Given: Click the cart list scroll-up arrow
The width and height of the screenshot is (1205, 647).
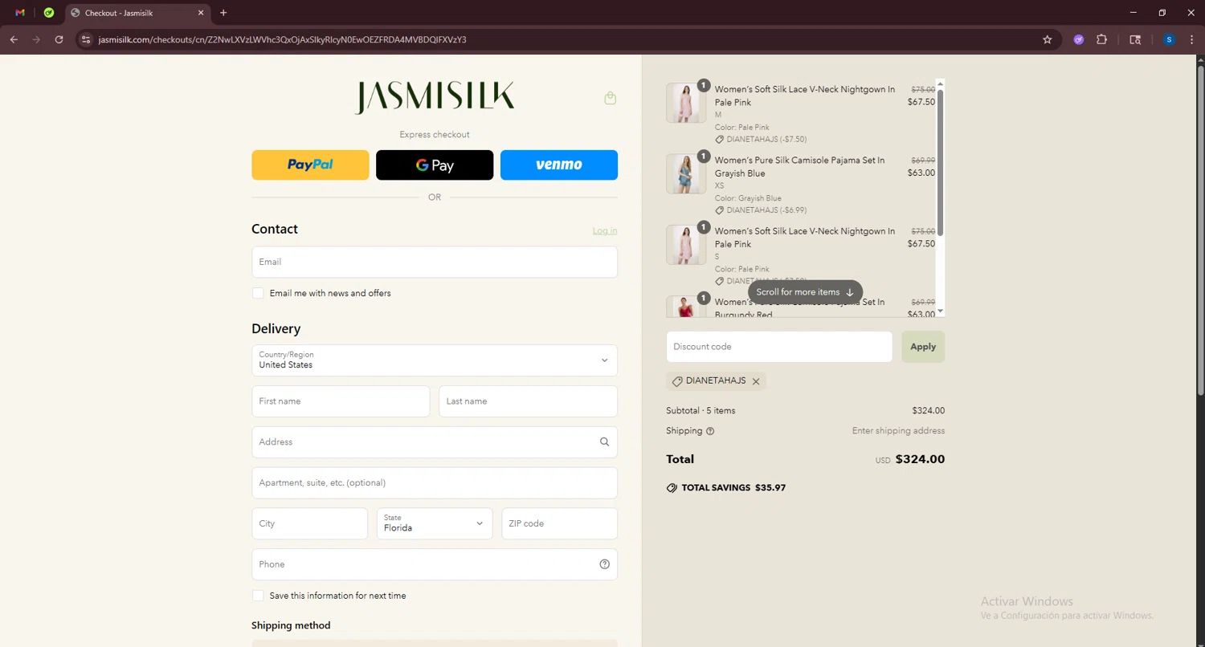Looking at the screenshot, I should [x=941, y=83].
